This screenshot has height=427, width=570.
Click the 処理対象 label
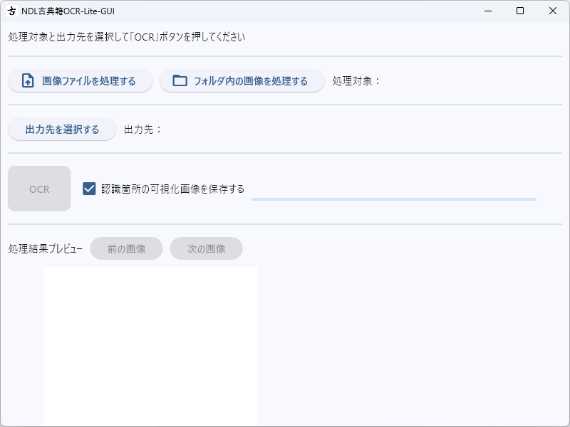coord(354,80)
